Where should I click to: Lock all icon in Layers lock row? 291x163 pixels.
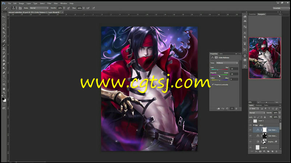(265, 117)
